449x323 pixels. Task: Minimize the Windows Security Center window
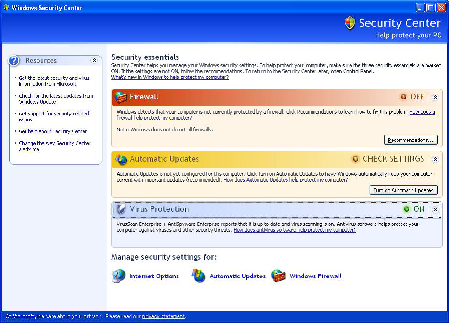coord(420,7)
